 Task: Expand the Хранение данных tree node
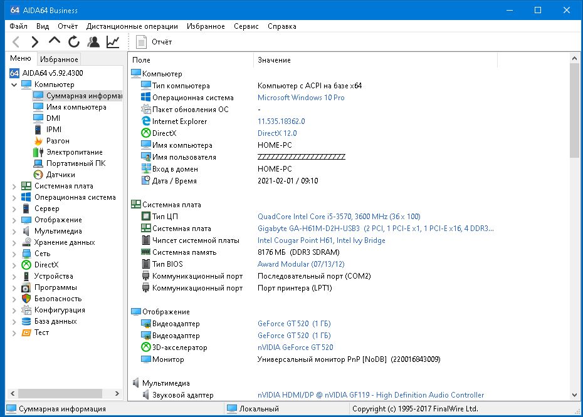[x=14, y=243]
